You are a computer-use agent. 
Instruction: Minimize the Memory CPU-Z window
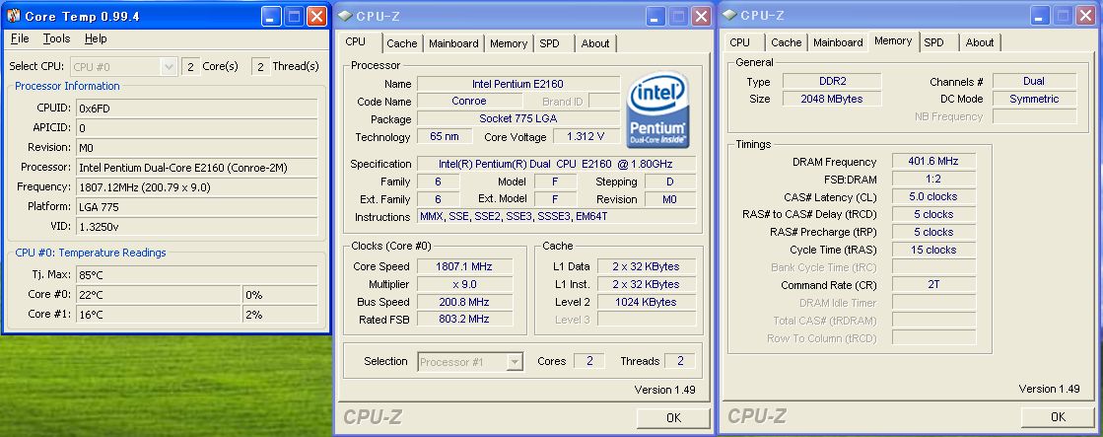[x=1040, y=16]
